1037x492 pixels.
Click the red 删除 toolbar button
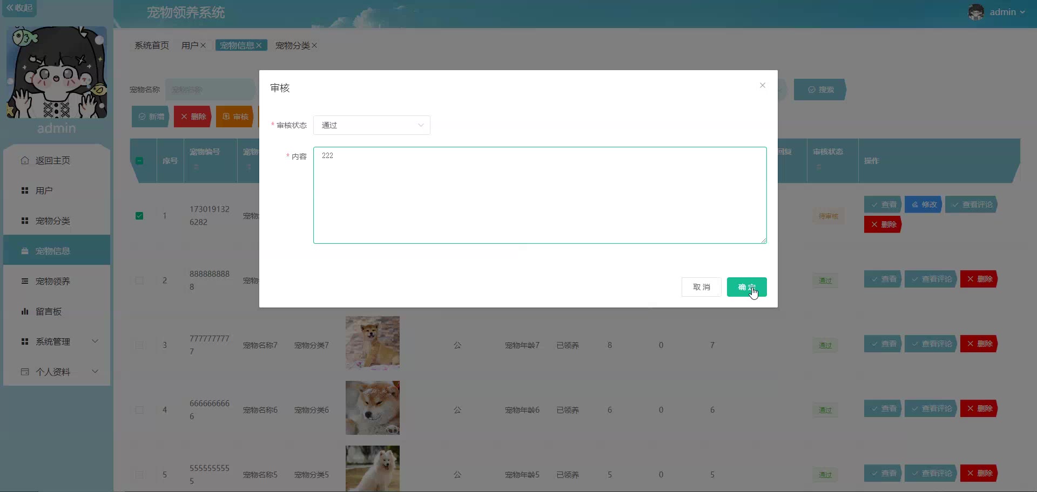193,117
